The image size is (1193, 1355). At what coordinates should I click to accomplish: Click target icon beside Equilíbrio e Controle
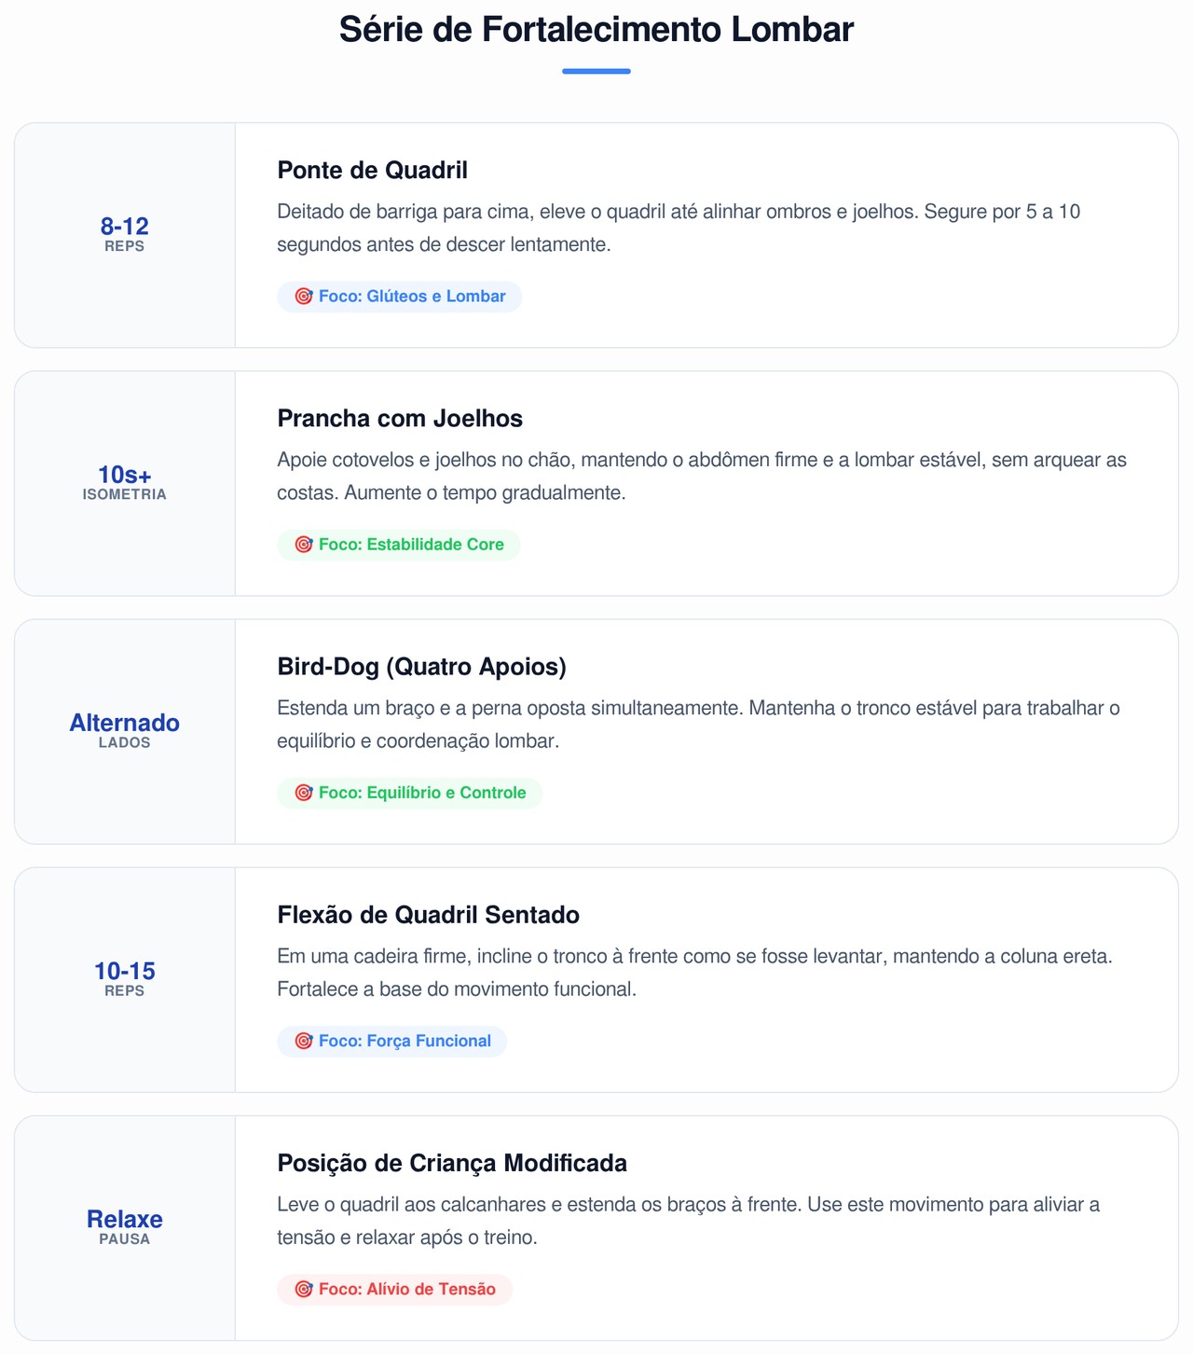tap(303, 793)
